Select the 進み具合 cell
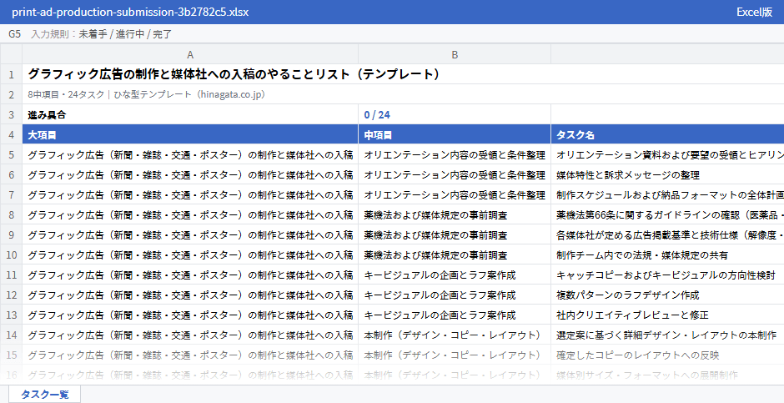 click(x=190, y=114)
